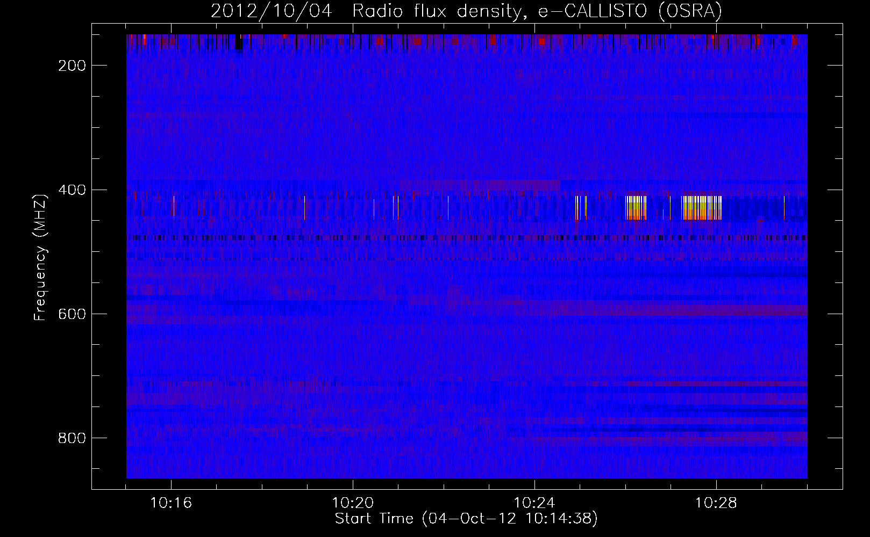870x537 pixels.
Task: Click the yellow-orange burst near 10:26
Action: tap(636, 208)
